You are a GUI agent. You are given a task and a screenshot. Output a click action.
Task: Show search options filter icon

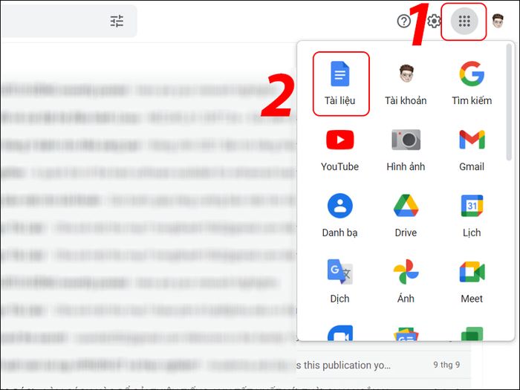point(117,21)
